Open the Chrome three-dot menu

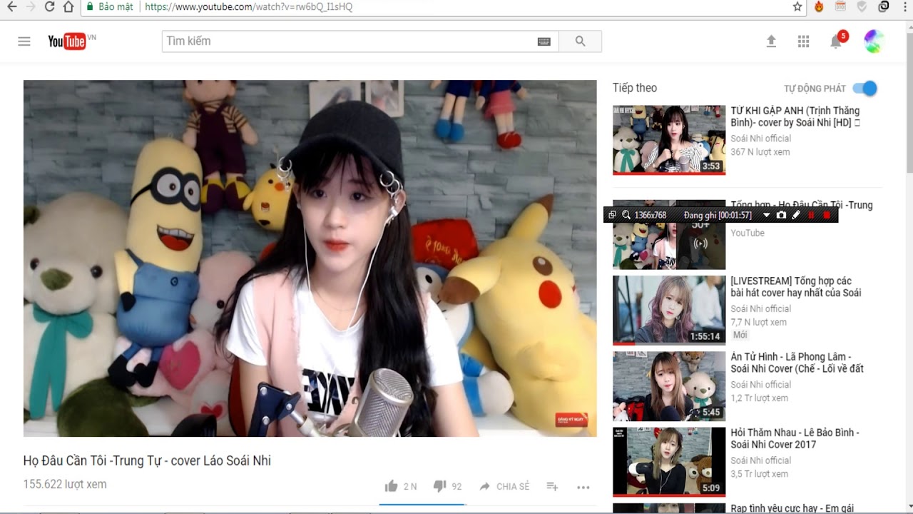904,7
